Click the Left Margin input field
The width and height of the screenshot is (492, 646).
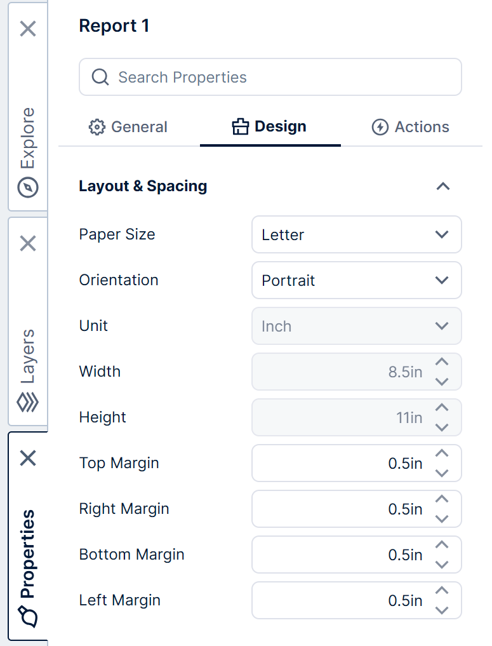pos(340,600)
